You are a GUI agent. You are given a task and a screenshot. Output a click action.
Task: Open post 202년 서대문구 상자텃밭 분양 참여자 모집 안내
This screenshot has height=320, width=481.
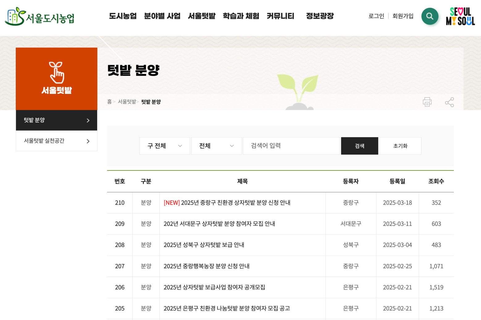click(219, 224)
